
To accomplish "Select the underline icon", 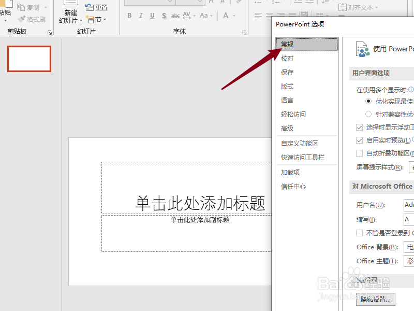I will [152, 16].
